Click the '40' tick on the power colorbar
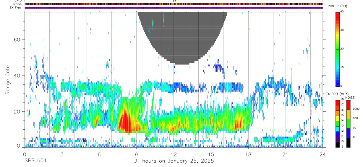Image resolution: width=363 pixels, height=167 pixels. [342, 11]
